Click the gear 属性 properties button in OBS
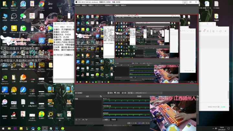Screen dimensions: 233x131 [x=110, y=93]
